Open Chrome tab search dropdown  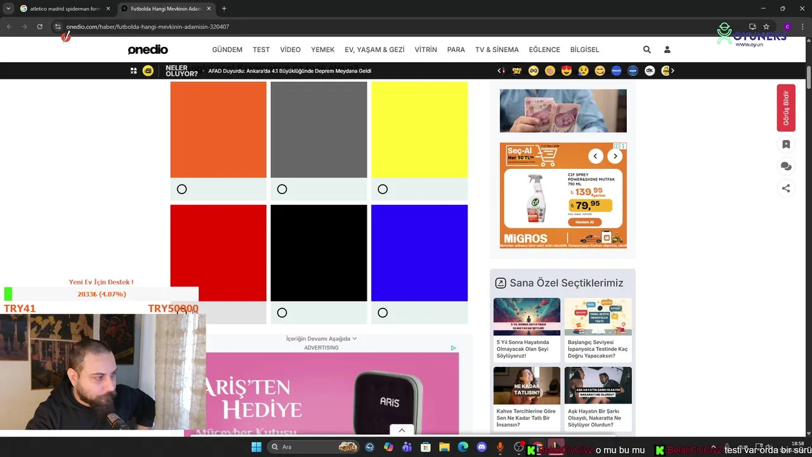(x=8, y=9)
